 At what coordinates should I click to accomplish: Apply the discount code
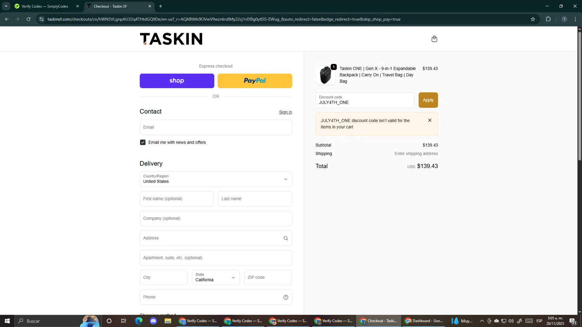pyautogui.click(x=428, y=100)
